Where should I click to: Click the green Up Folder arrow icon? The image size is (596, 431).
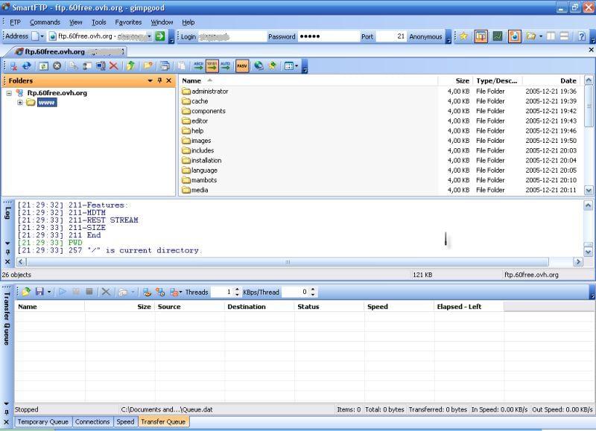coord(130,66)
